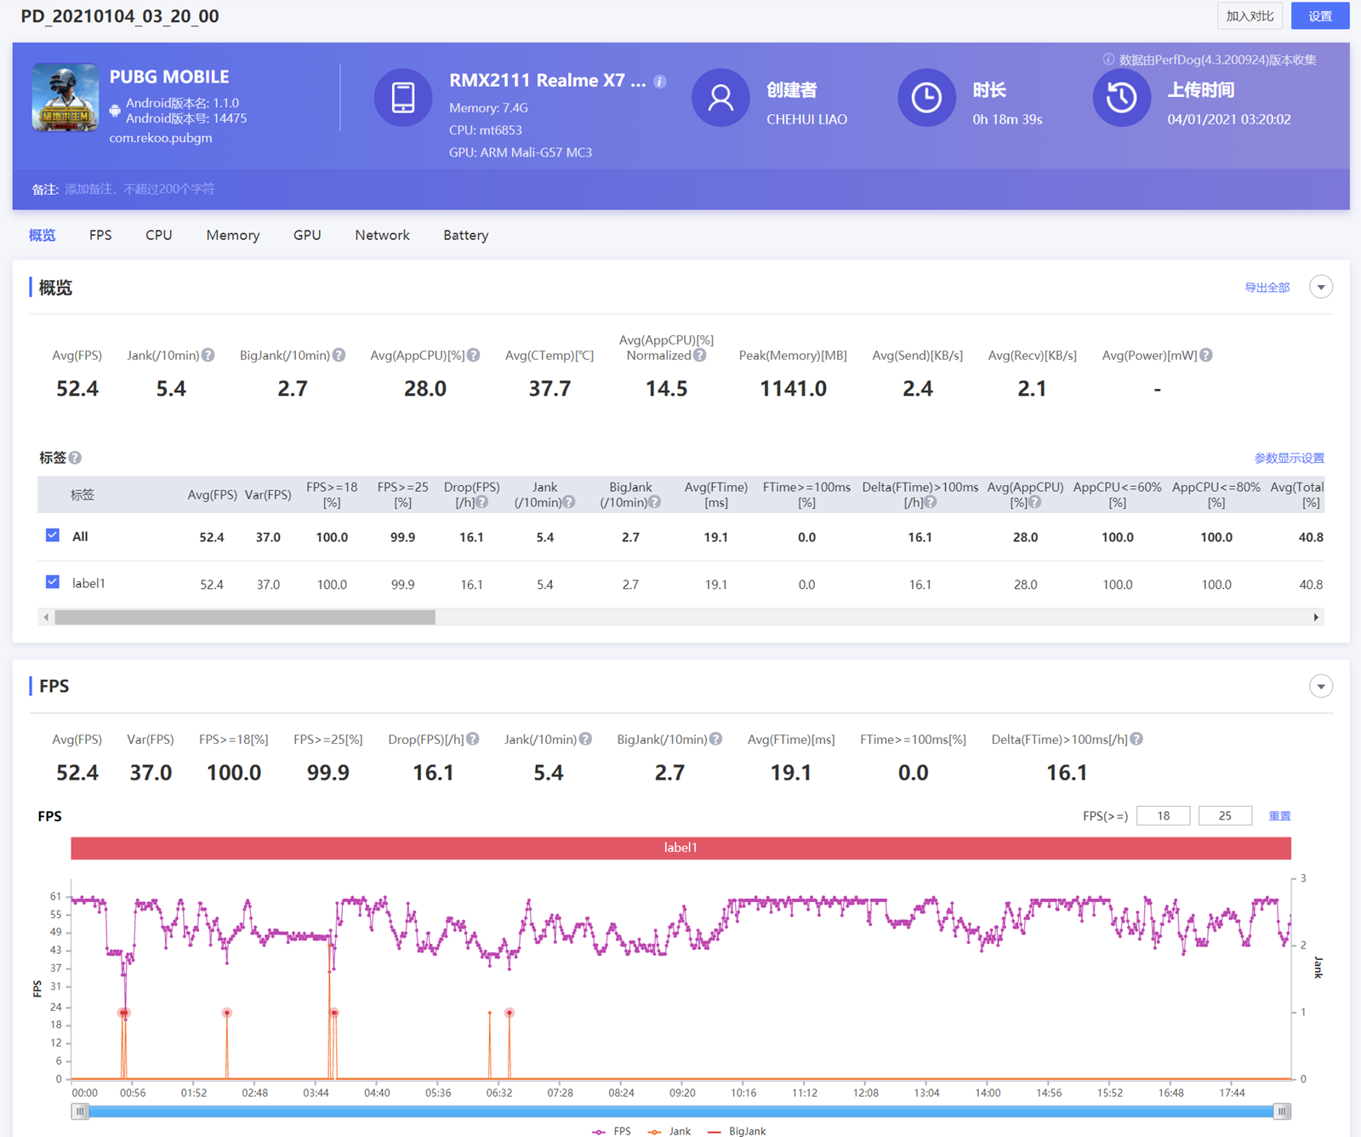Screen dimensions: 1361x1137
Task: Click help icon next to 标签 heading
Action: 75,458
